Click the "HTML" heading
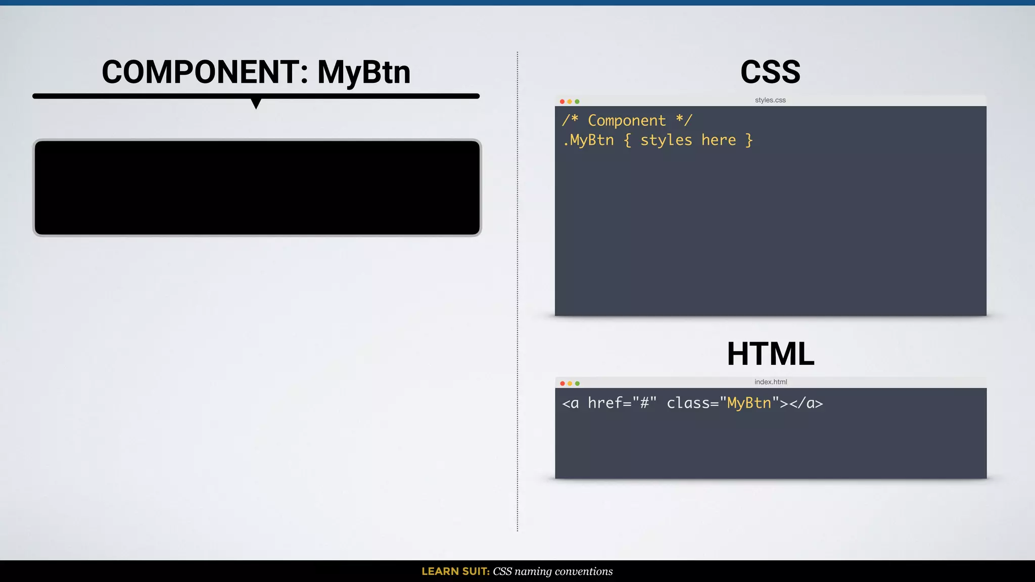1035x582 pixels. tap(771, 354)
